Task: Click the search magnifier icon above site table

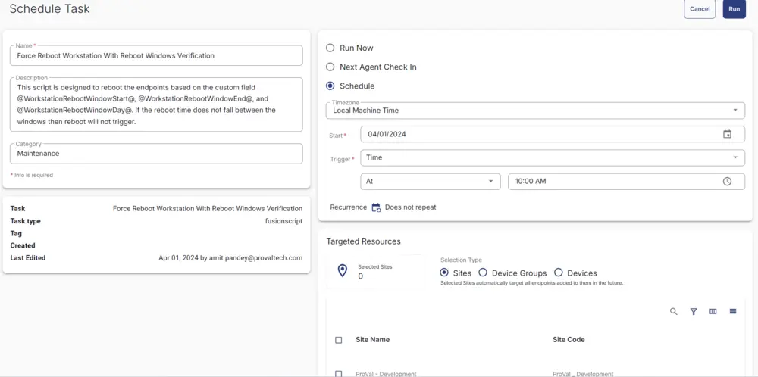Action: tap(673, 311)
